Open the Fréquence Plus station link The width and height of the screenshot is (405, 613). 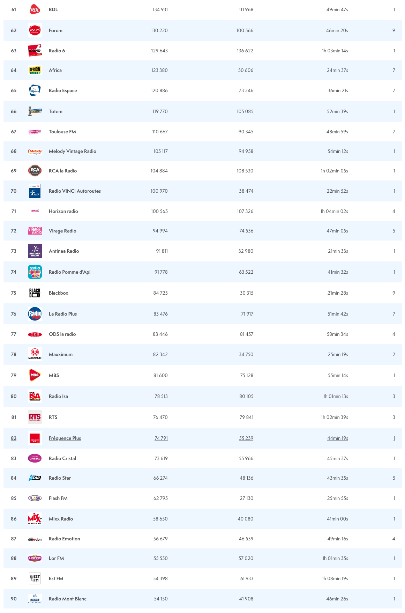pyautogui.click(x=65, y=438)
